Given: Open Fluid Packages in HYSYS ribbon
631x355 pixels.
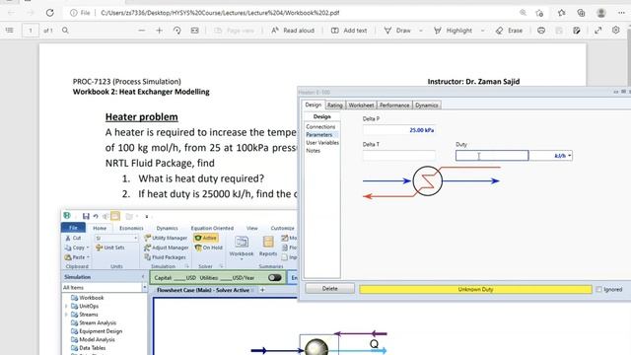Looking at the screenshot, I should (x=165, y=257).
